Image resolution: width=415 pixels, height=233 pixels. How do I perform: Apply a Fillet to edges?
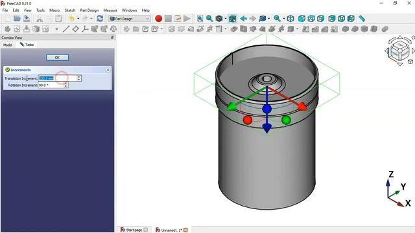(x=345, y=28)
